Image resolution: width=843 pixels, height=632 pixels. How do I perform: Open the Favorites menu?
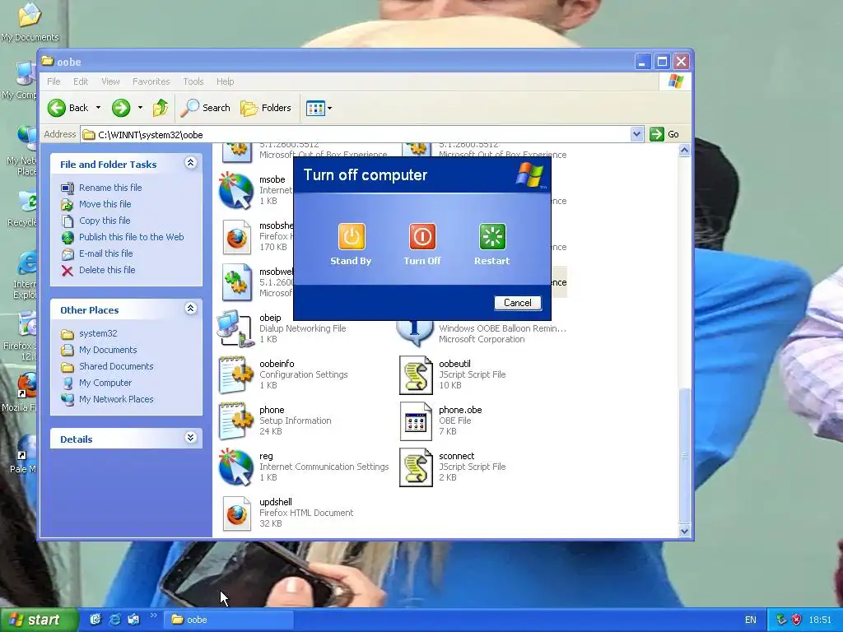tap(151, 81)
